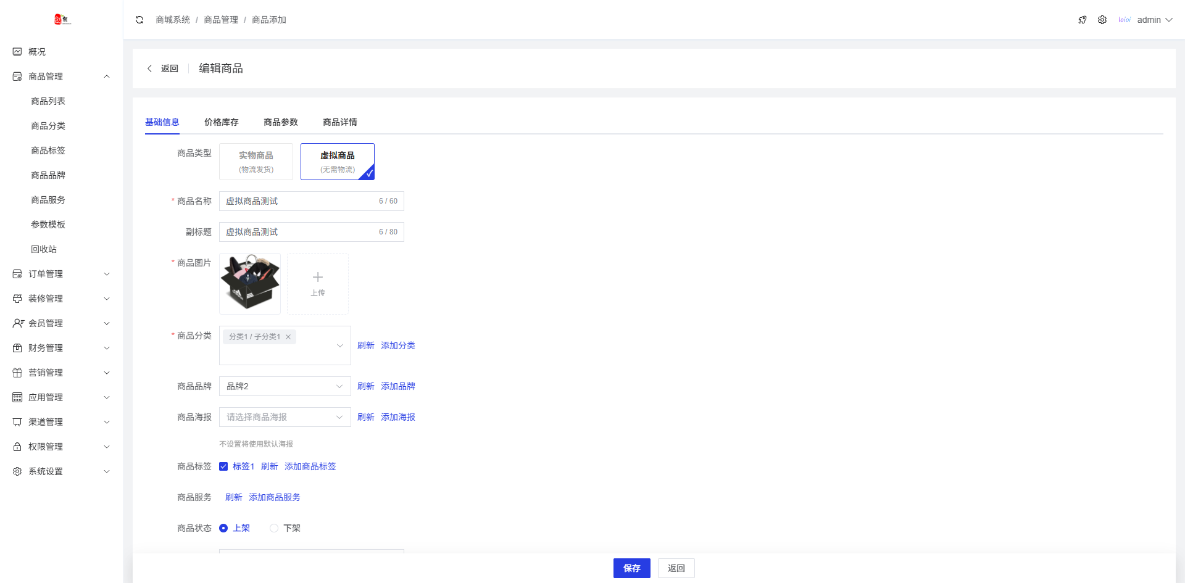The height and width of the screenshot is (583, 1185).
Task: Click the uploaded product image thumbnail
Action: coord(250,284)
